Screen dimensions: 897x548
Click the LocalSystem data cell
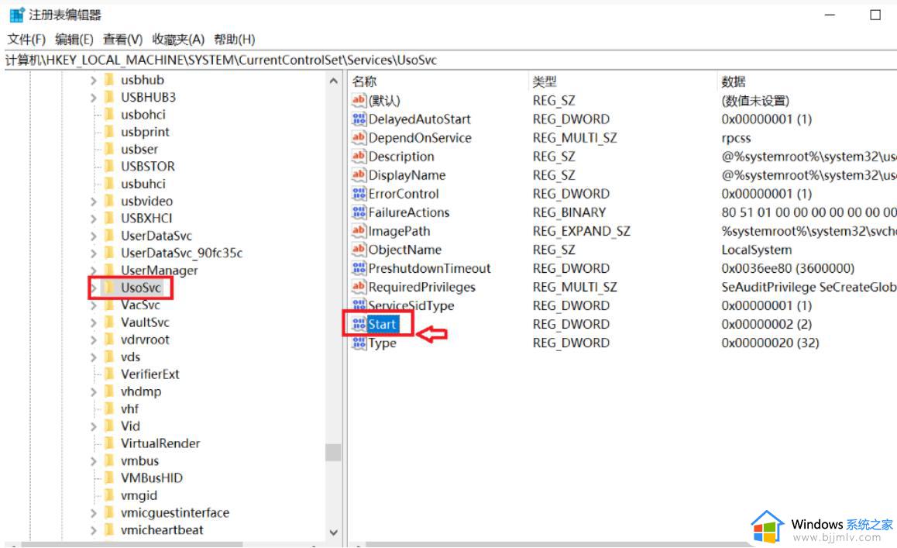756,250
